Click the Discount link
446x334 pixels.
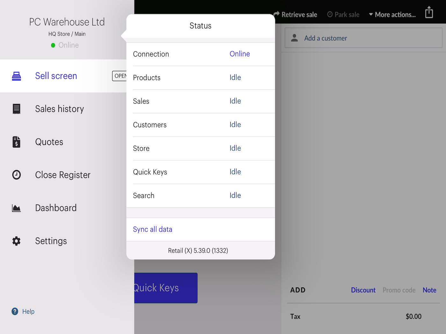pos(363,290)
